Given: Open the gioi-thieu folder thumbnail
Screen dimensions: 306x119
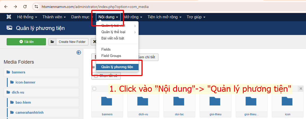Looking at the screenshot, I should coord(215,101).
